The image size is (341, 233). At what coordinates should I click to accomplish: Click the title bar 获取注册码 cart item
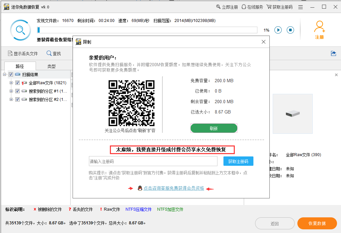click(x=280, y=7)
